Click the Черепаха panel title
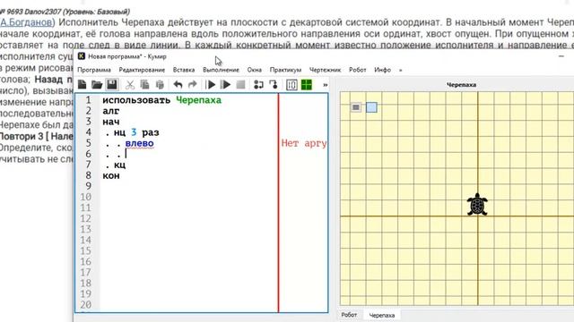The image size is (574, 322). pos(461,85)
